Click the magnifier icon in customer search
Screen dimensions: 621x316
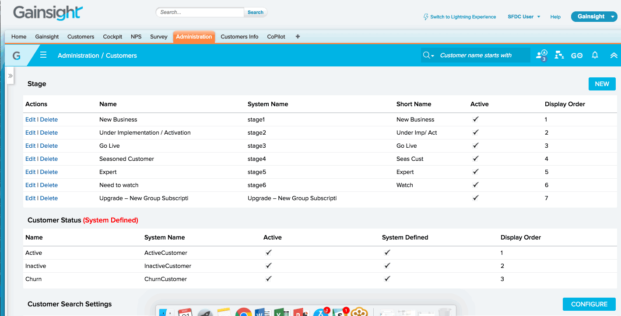coord(427,55)
